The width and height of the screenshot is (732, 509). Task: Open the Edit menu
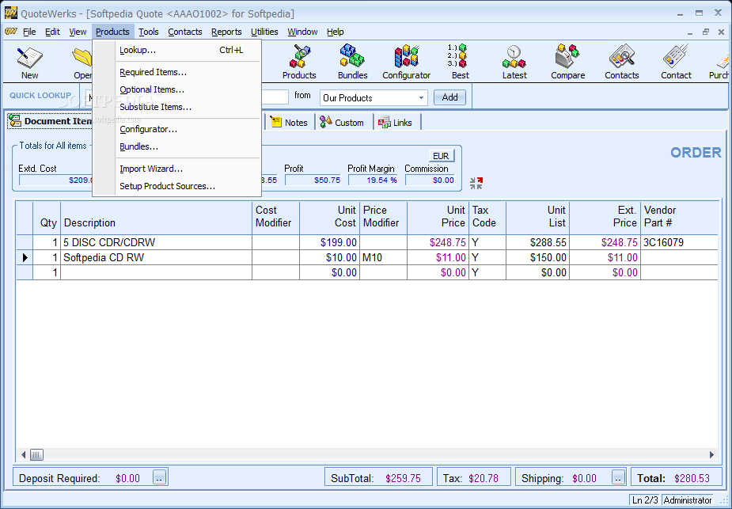[x=52, y=32]
